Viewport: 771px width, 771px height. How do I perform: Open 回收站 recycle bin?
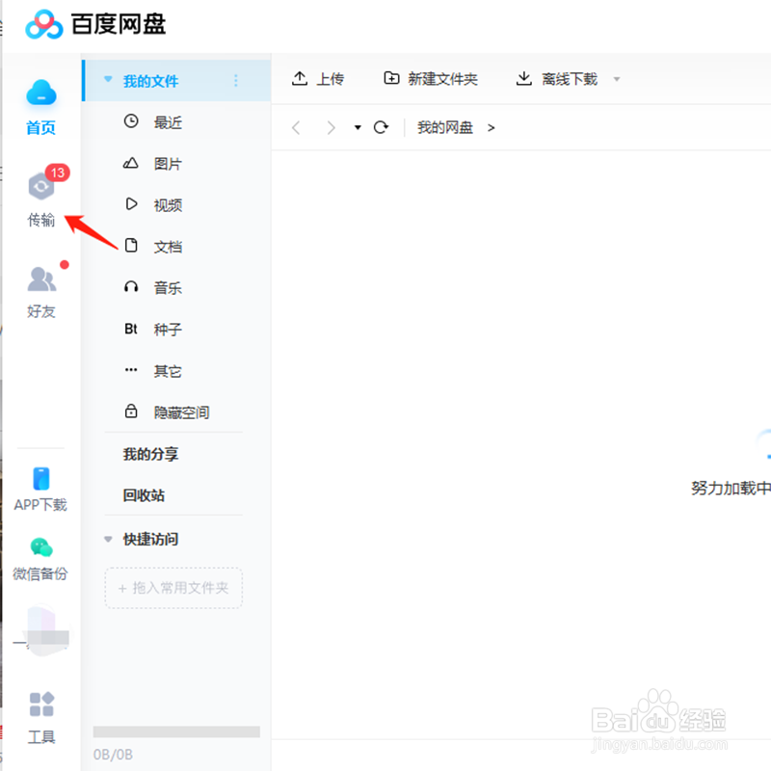(x=144, y=495)
